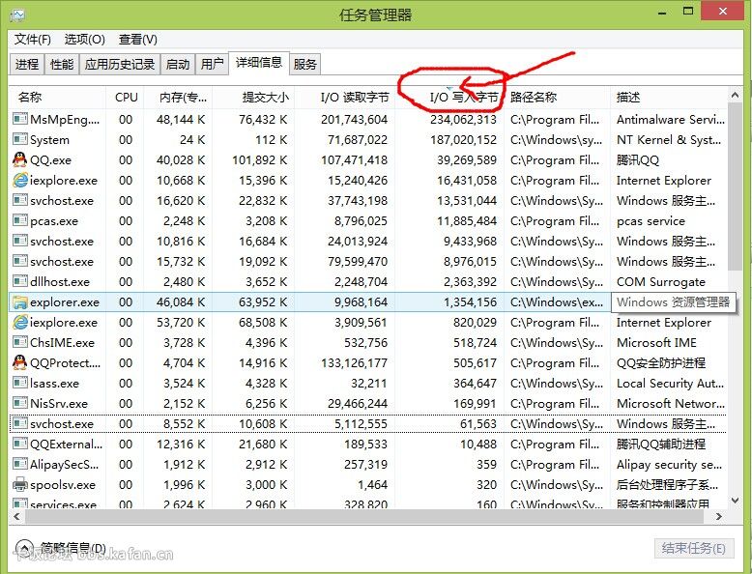
Task: Click the lsass.exe process icon
Action: click(x=20, y=383)
